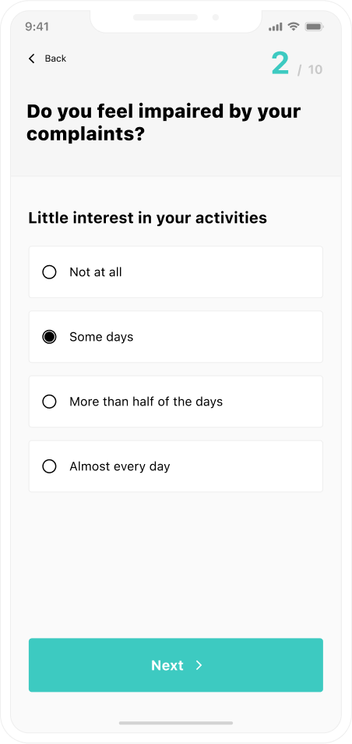Click the battery indicator icon

[x=314, y=27]
